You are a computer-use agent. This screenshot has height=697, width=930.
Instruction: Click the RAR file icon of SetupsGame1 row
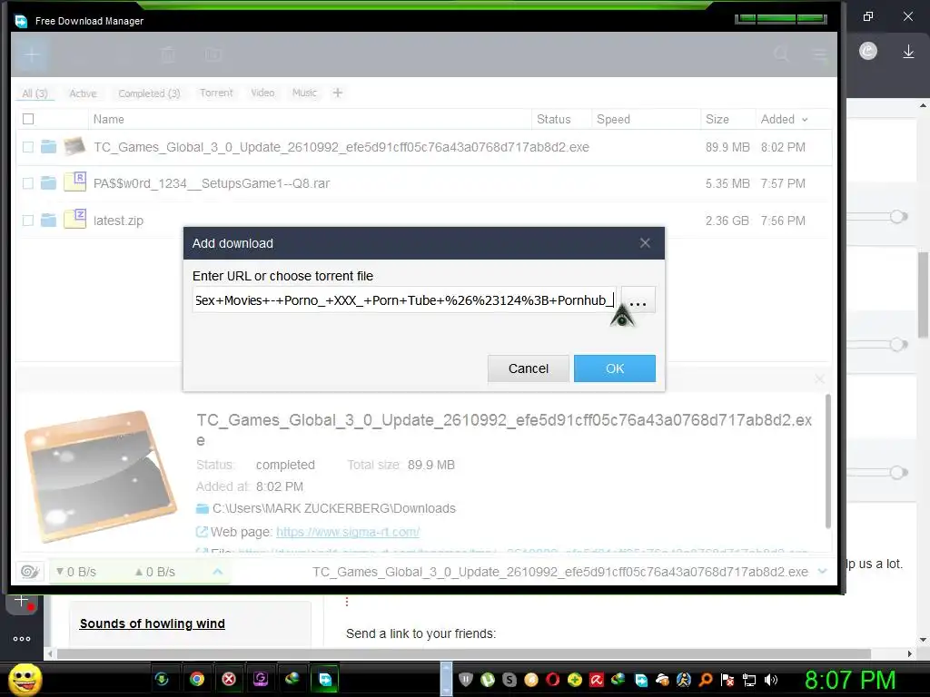[74, 182]
